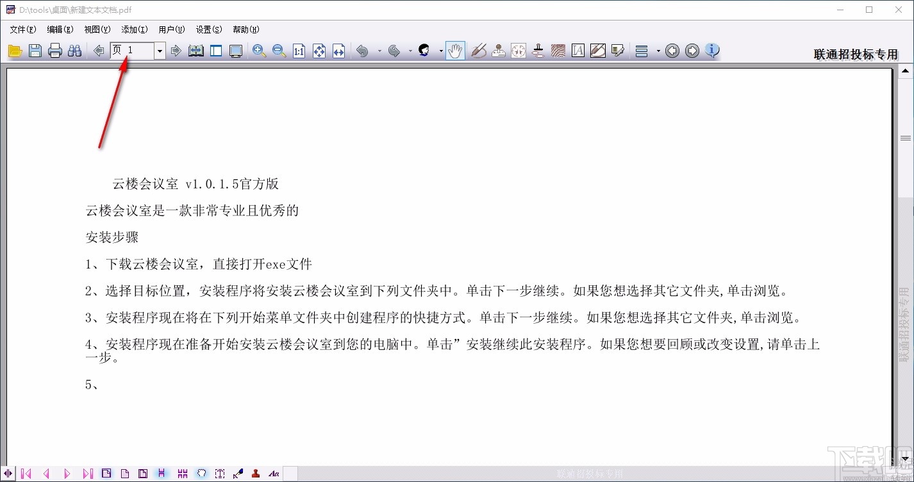Select the plain single page icon
Screen dimensions: 914x482
(125, 474)
